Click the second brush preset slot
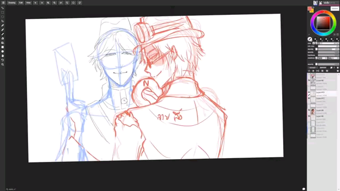The height and width of the screenshot is (191, 340). click(315, 39)
